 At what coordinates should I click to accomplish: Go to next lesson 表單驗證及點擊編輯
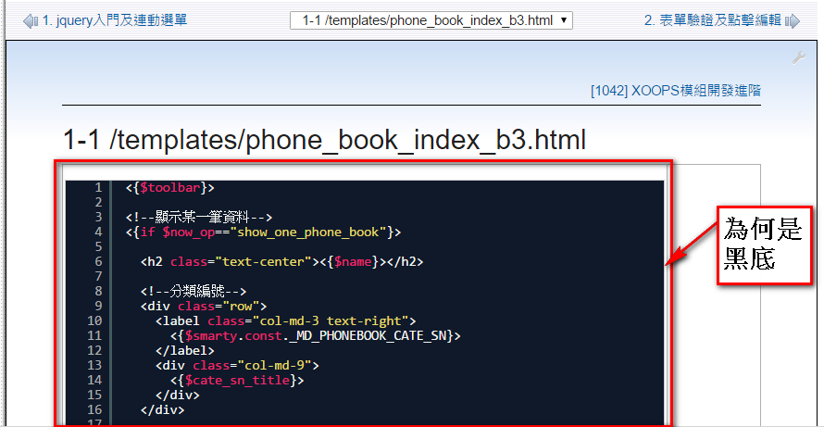click(712, 20)
